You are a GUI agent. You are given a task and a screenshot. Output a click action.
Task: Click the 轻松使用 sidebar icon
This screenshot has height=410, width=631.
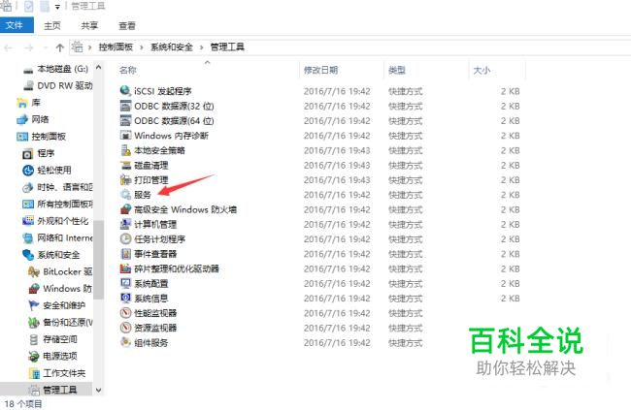[x=28, y=171]
